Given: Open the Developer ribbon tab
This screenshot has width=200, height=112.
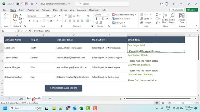Looking at the screenshot, I should tap(94, 10).
